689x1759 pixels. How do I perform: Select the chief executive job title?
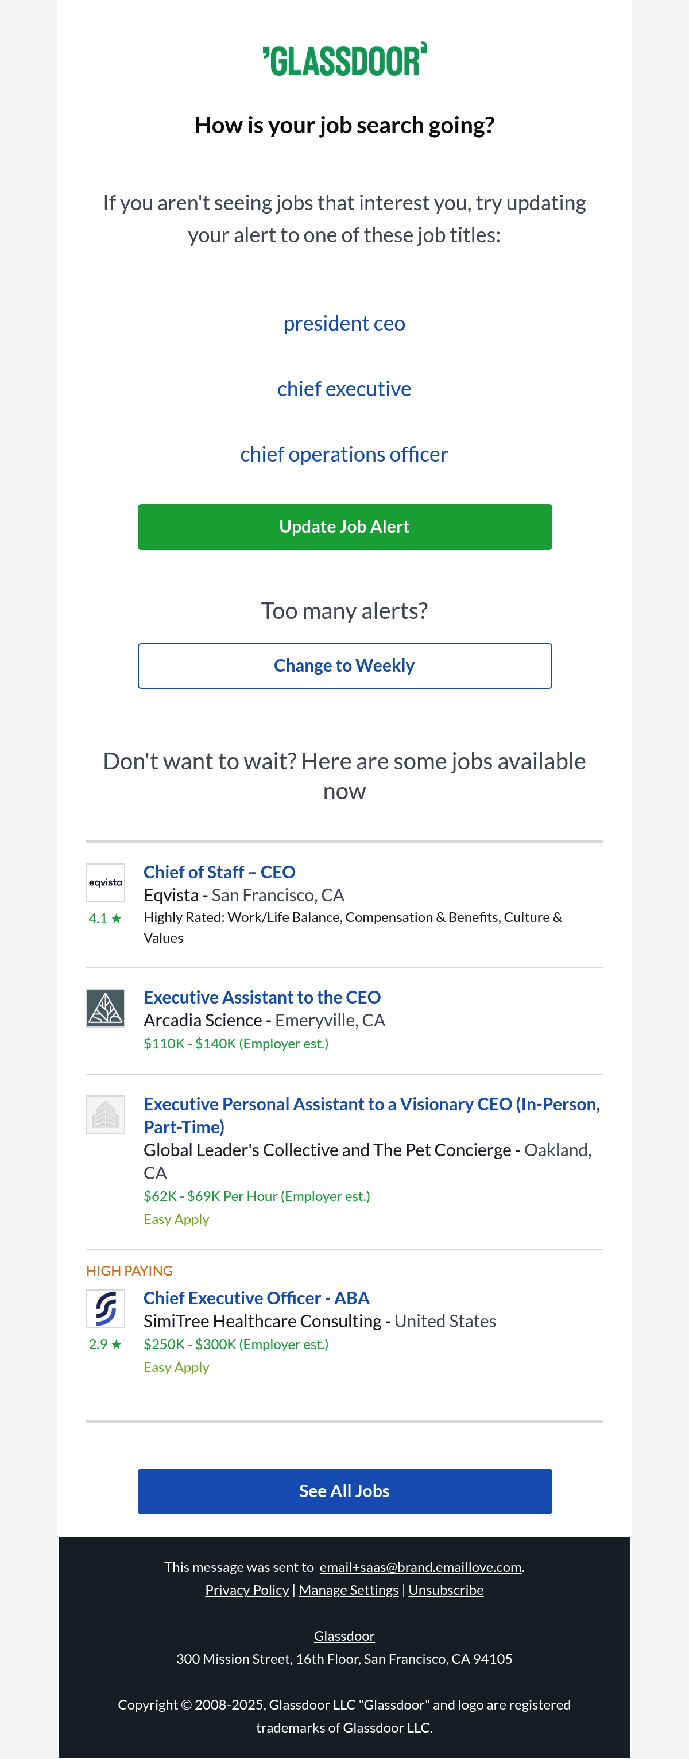[344, 389]
